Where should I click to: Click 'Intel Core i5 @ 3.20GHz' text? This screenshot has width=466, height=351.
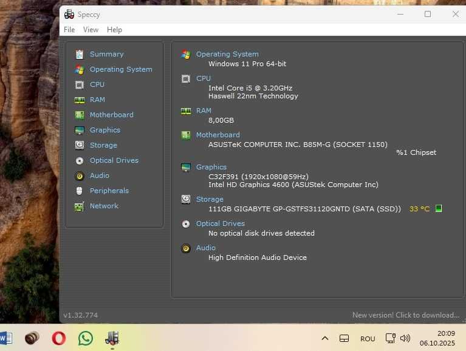click(250, 88)
